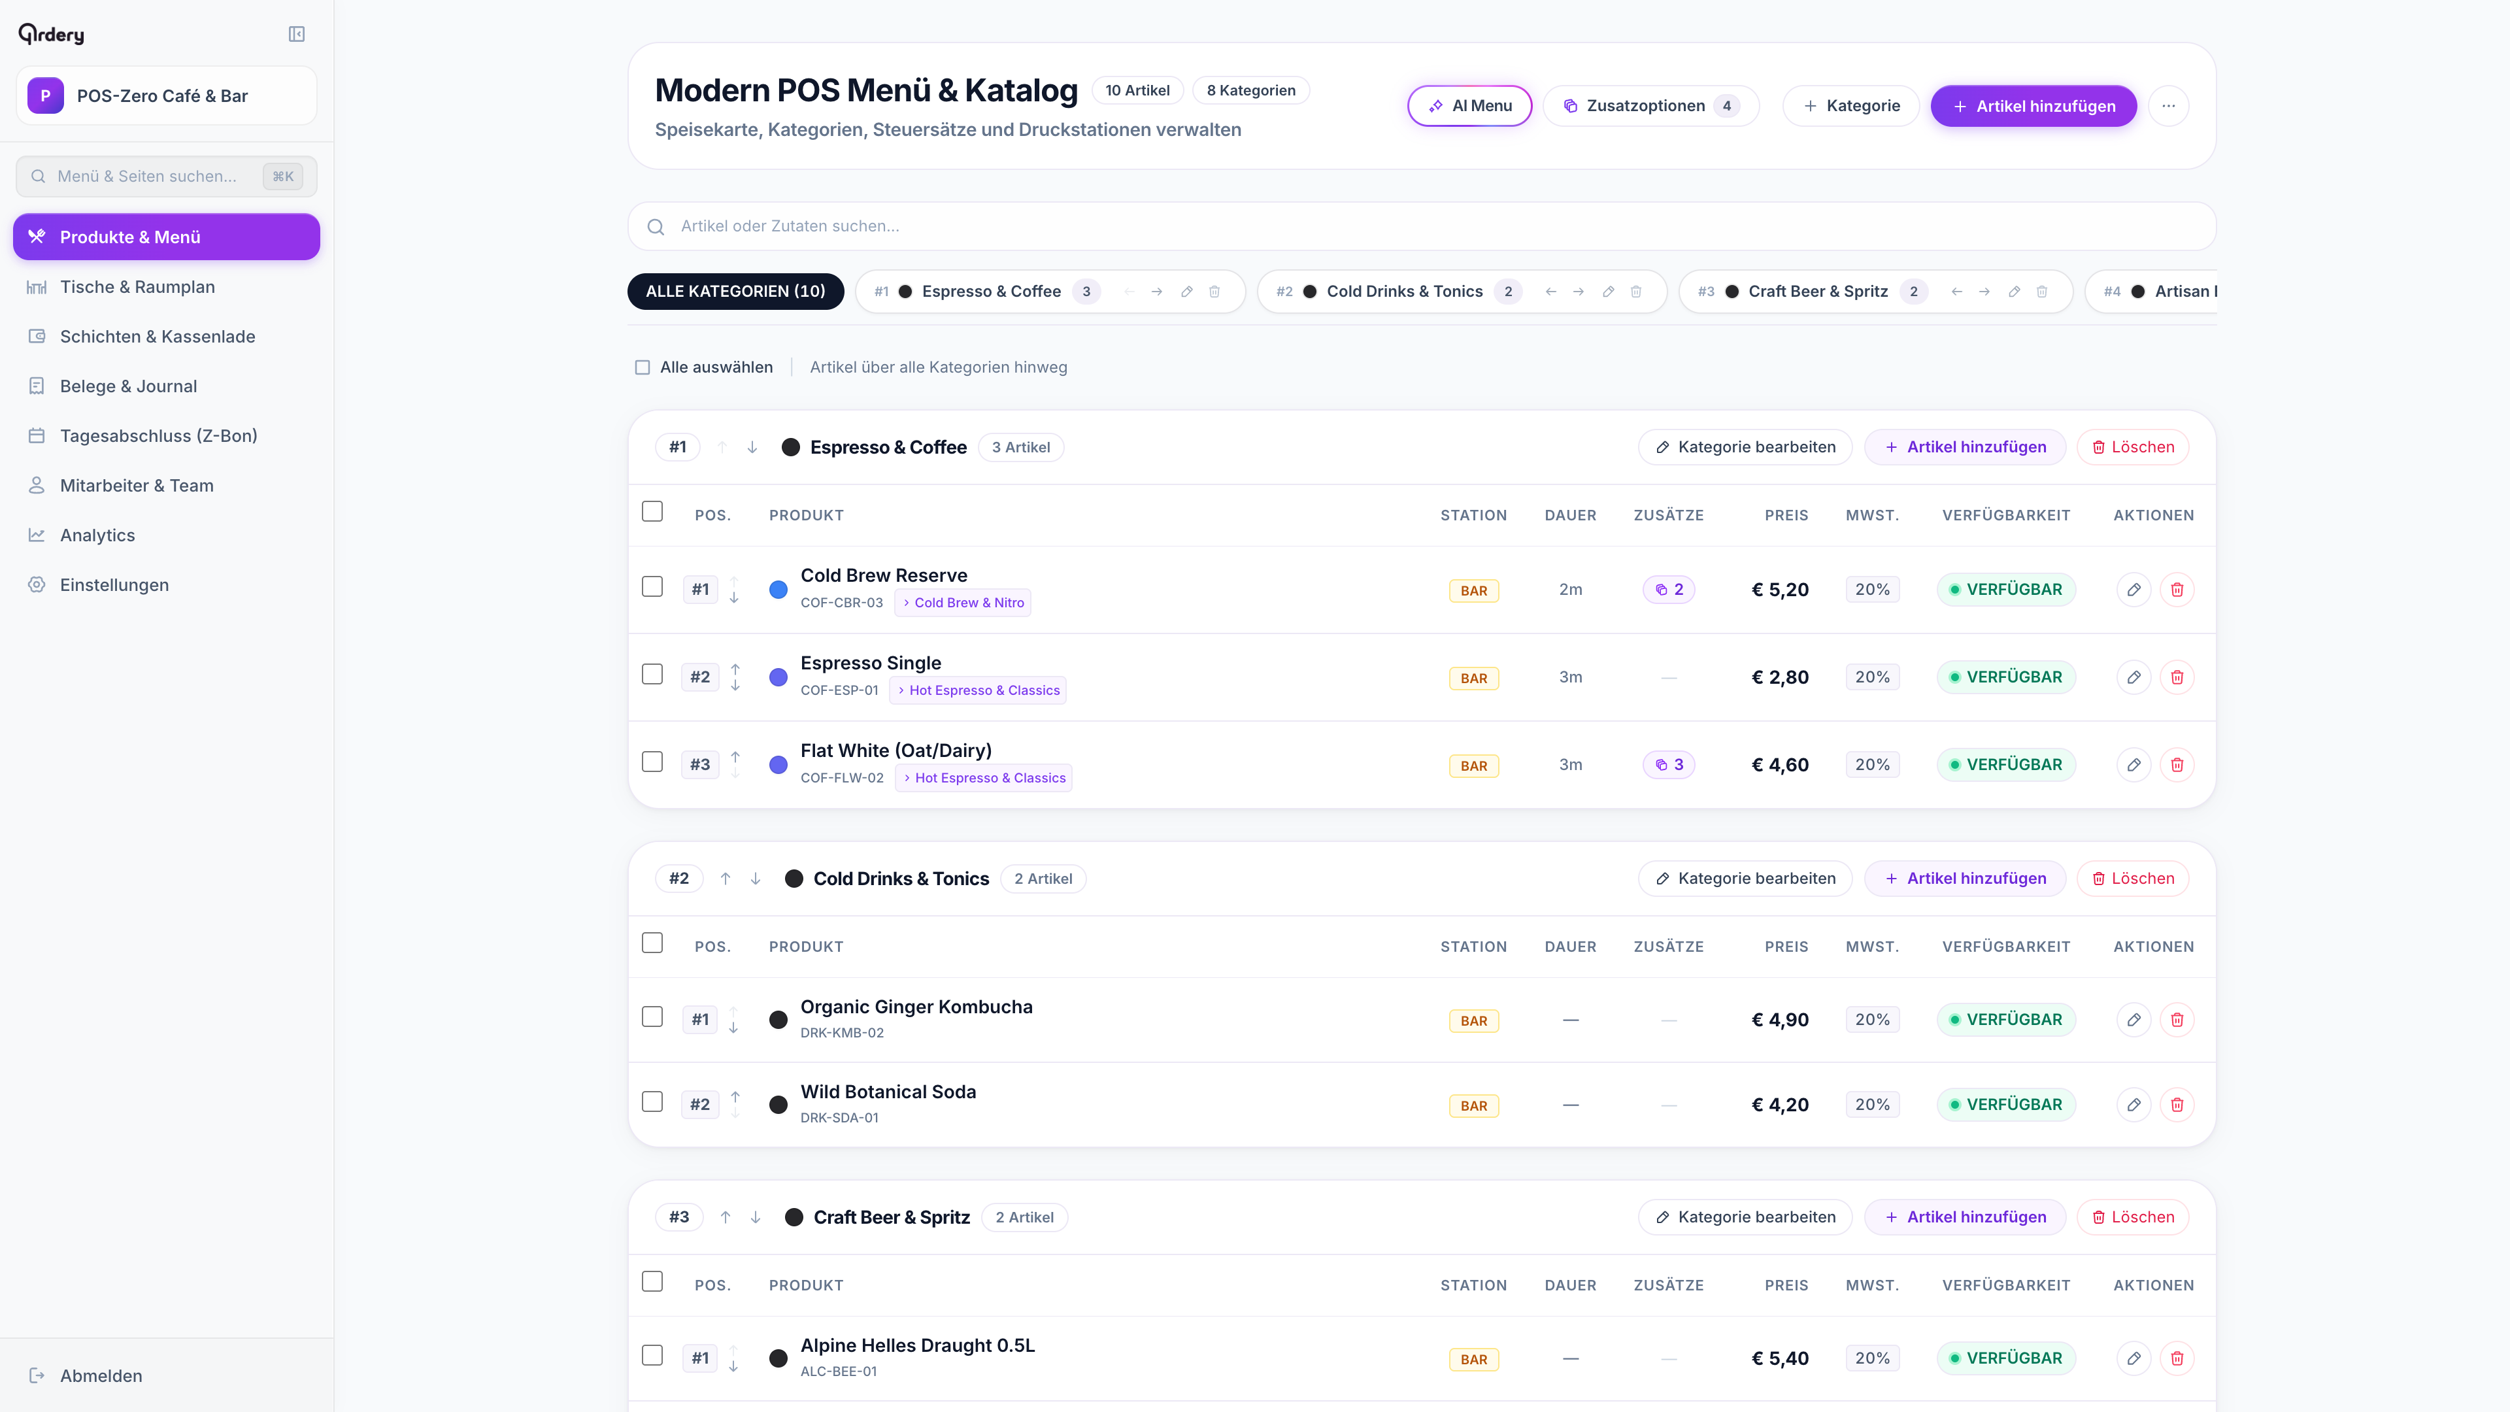Select all items in Craft Beer & Spritz table
The width and height of the screenshot is (2510, 1412).
pos(652,1281)
